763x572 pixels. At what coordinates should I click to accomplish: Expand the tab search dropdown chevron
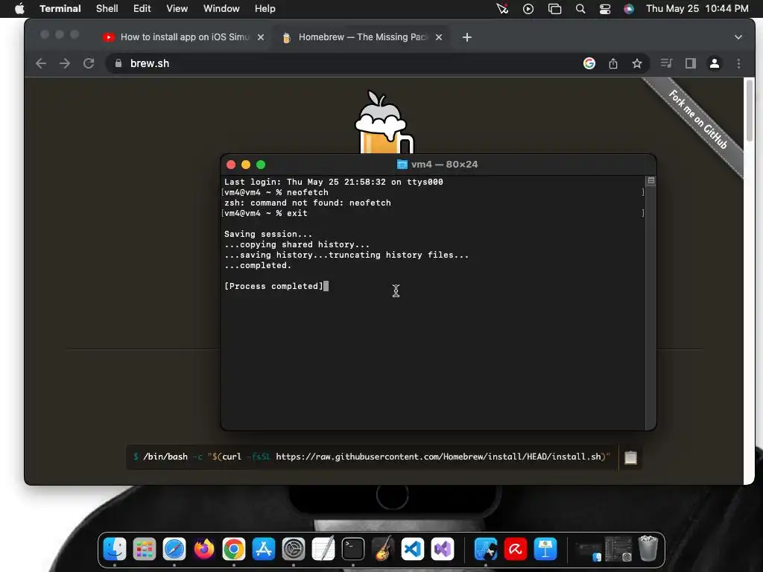tap(738, 37)
